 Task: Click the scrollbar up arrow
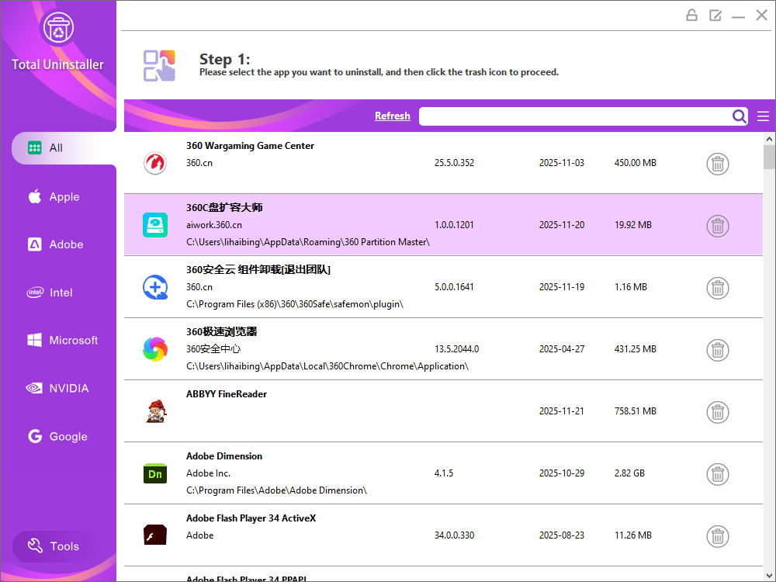[769, 139]
